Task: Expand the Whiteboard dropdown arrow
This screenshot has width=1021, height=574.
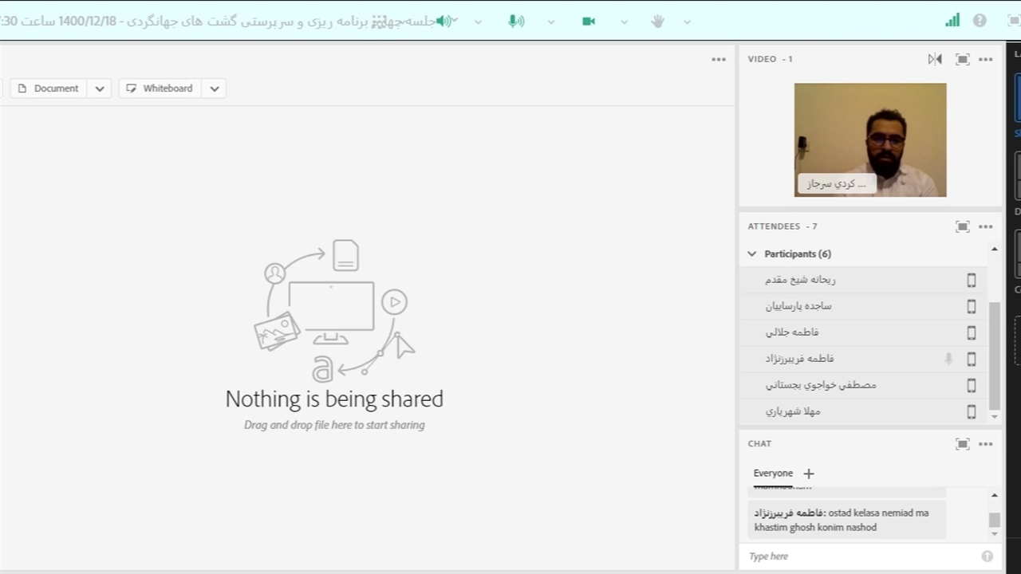Action: coord(215,88)
